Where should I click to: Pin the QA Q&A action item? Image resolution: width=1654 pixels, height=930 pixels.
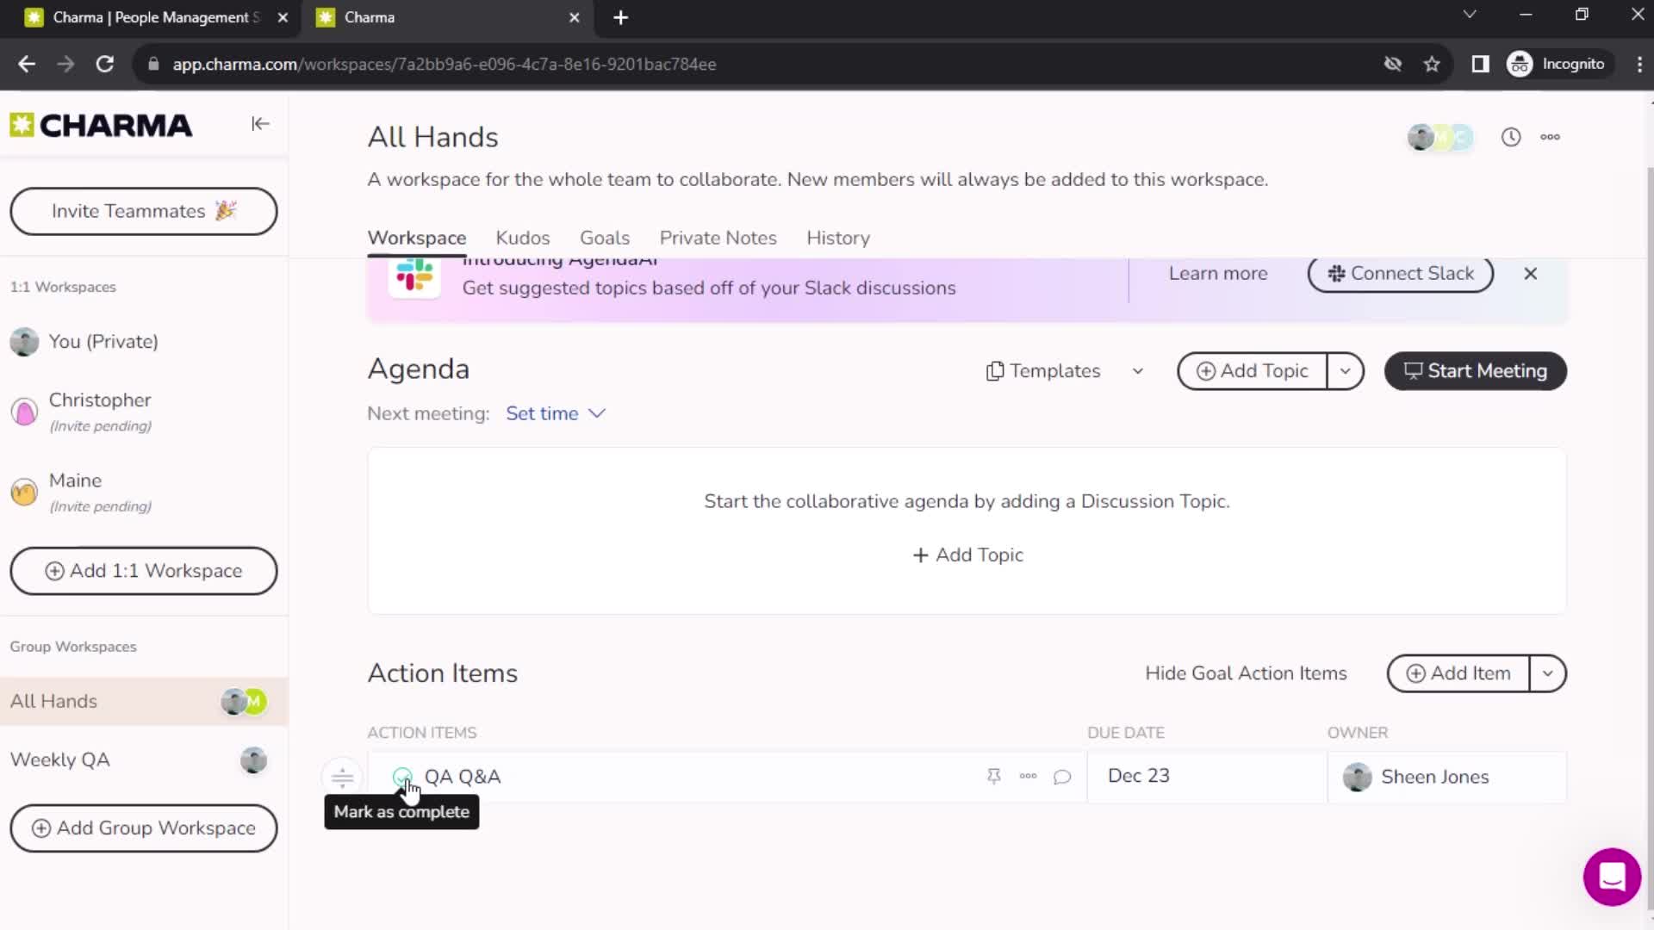pyautogui.click(x=993, y=776)
